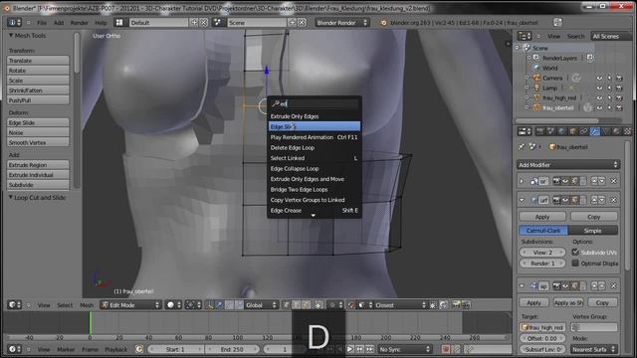Open the object constraints tab chain icon

pyautogui.click(x=583, y=131)
